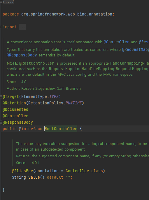Image resolution: width=149 pixels, height=200 pixels.
Task: Expand the folded header comment /.../
Action: point(8,2)
